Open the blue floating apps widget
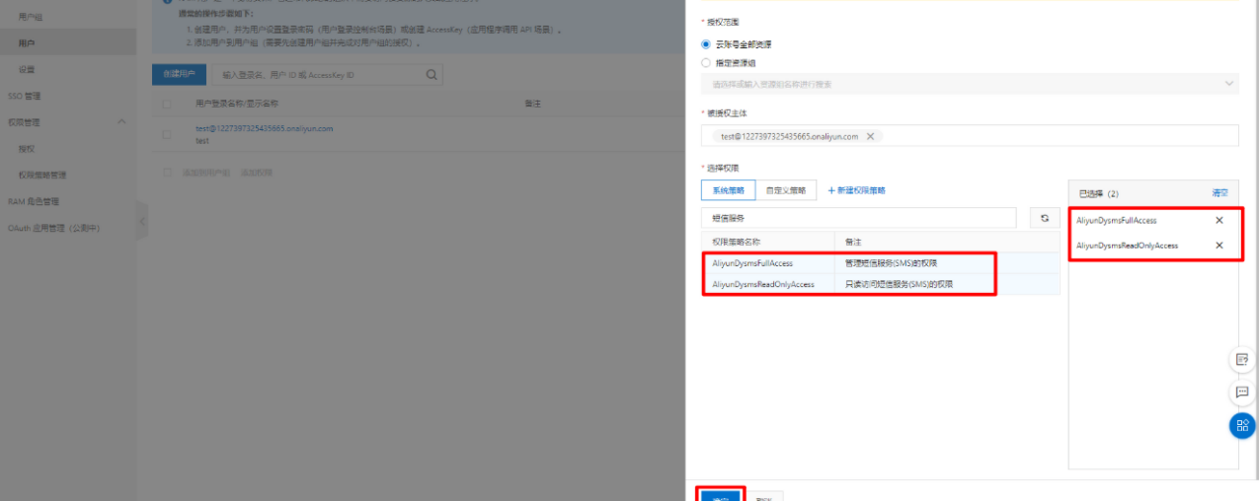The height and width of the screenshot is (501, 1259). 1242,426
